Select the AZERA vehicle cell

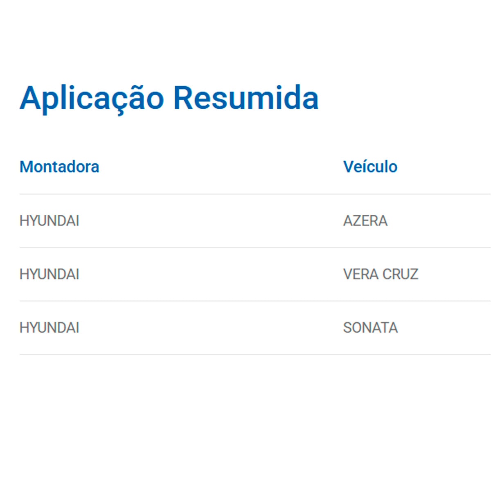pyautogui.click(x=365, y=221)
